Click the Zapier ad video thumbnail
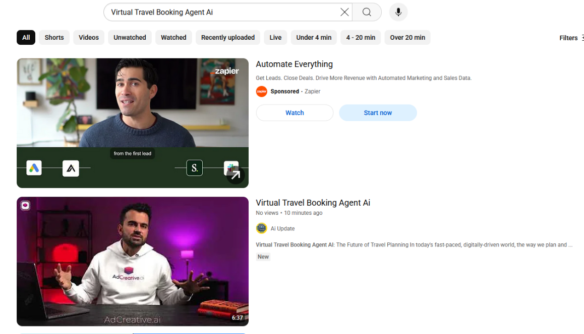584x334 pixels. (x=133, y=123)
